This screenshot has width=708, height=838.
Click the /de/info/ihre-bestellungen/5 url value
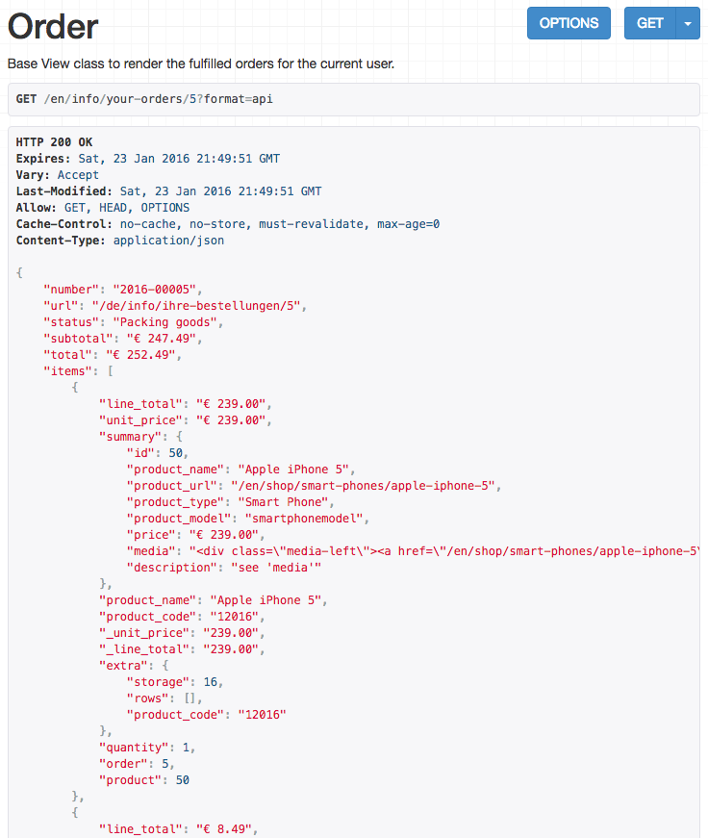[195, 306]
